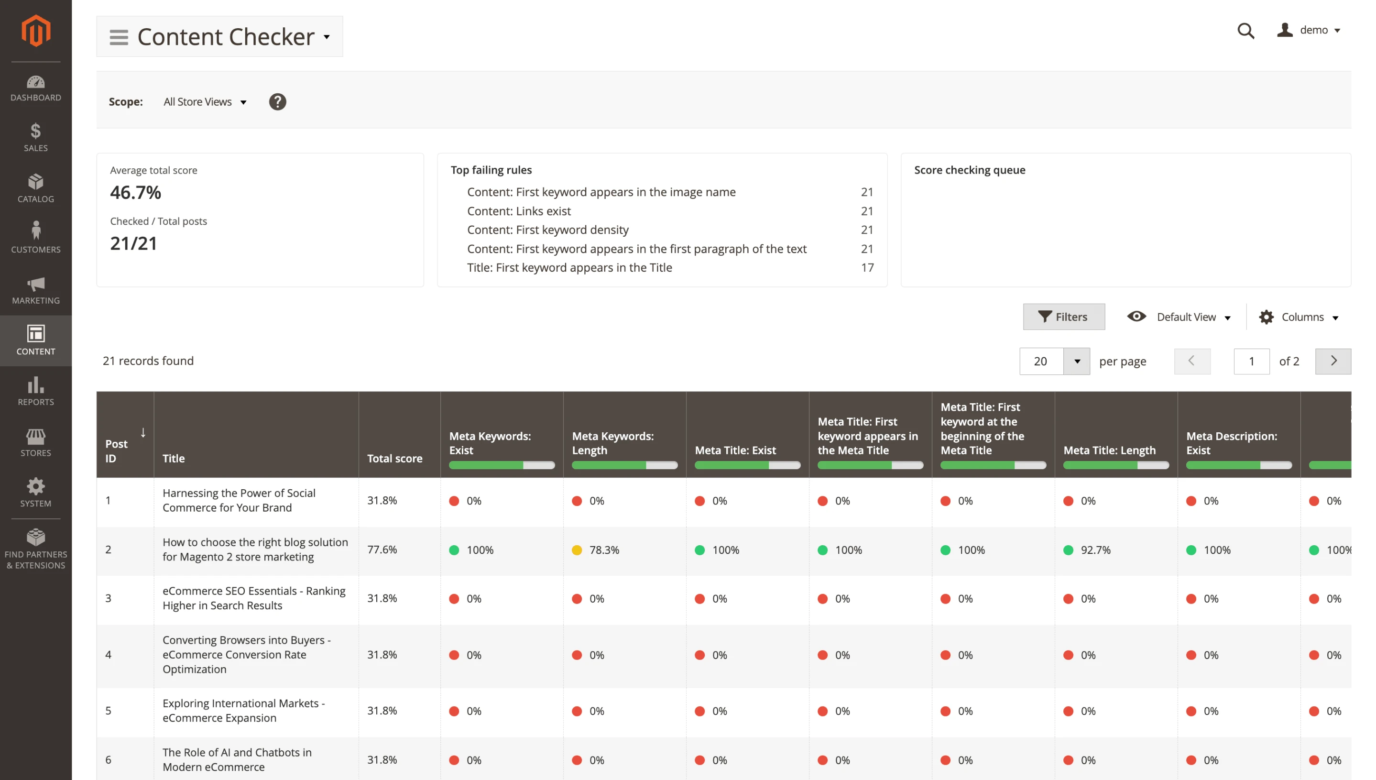Click the Meta Title: Exist progress bar
The width and height of the screenshot is (1376, 780).
pos(747,465)
